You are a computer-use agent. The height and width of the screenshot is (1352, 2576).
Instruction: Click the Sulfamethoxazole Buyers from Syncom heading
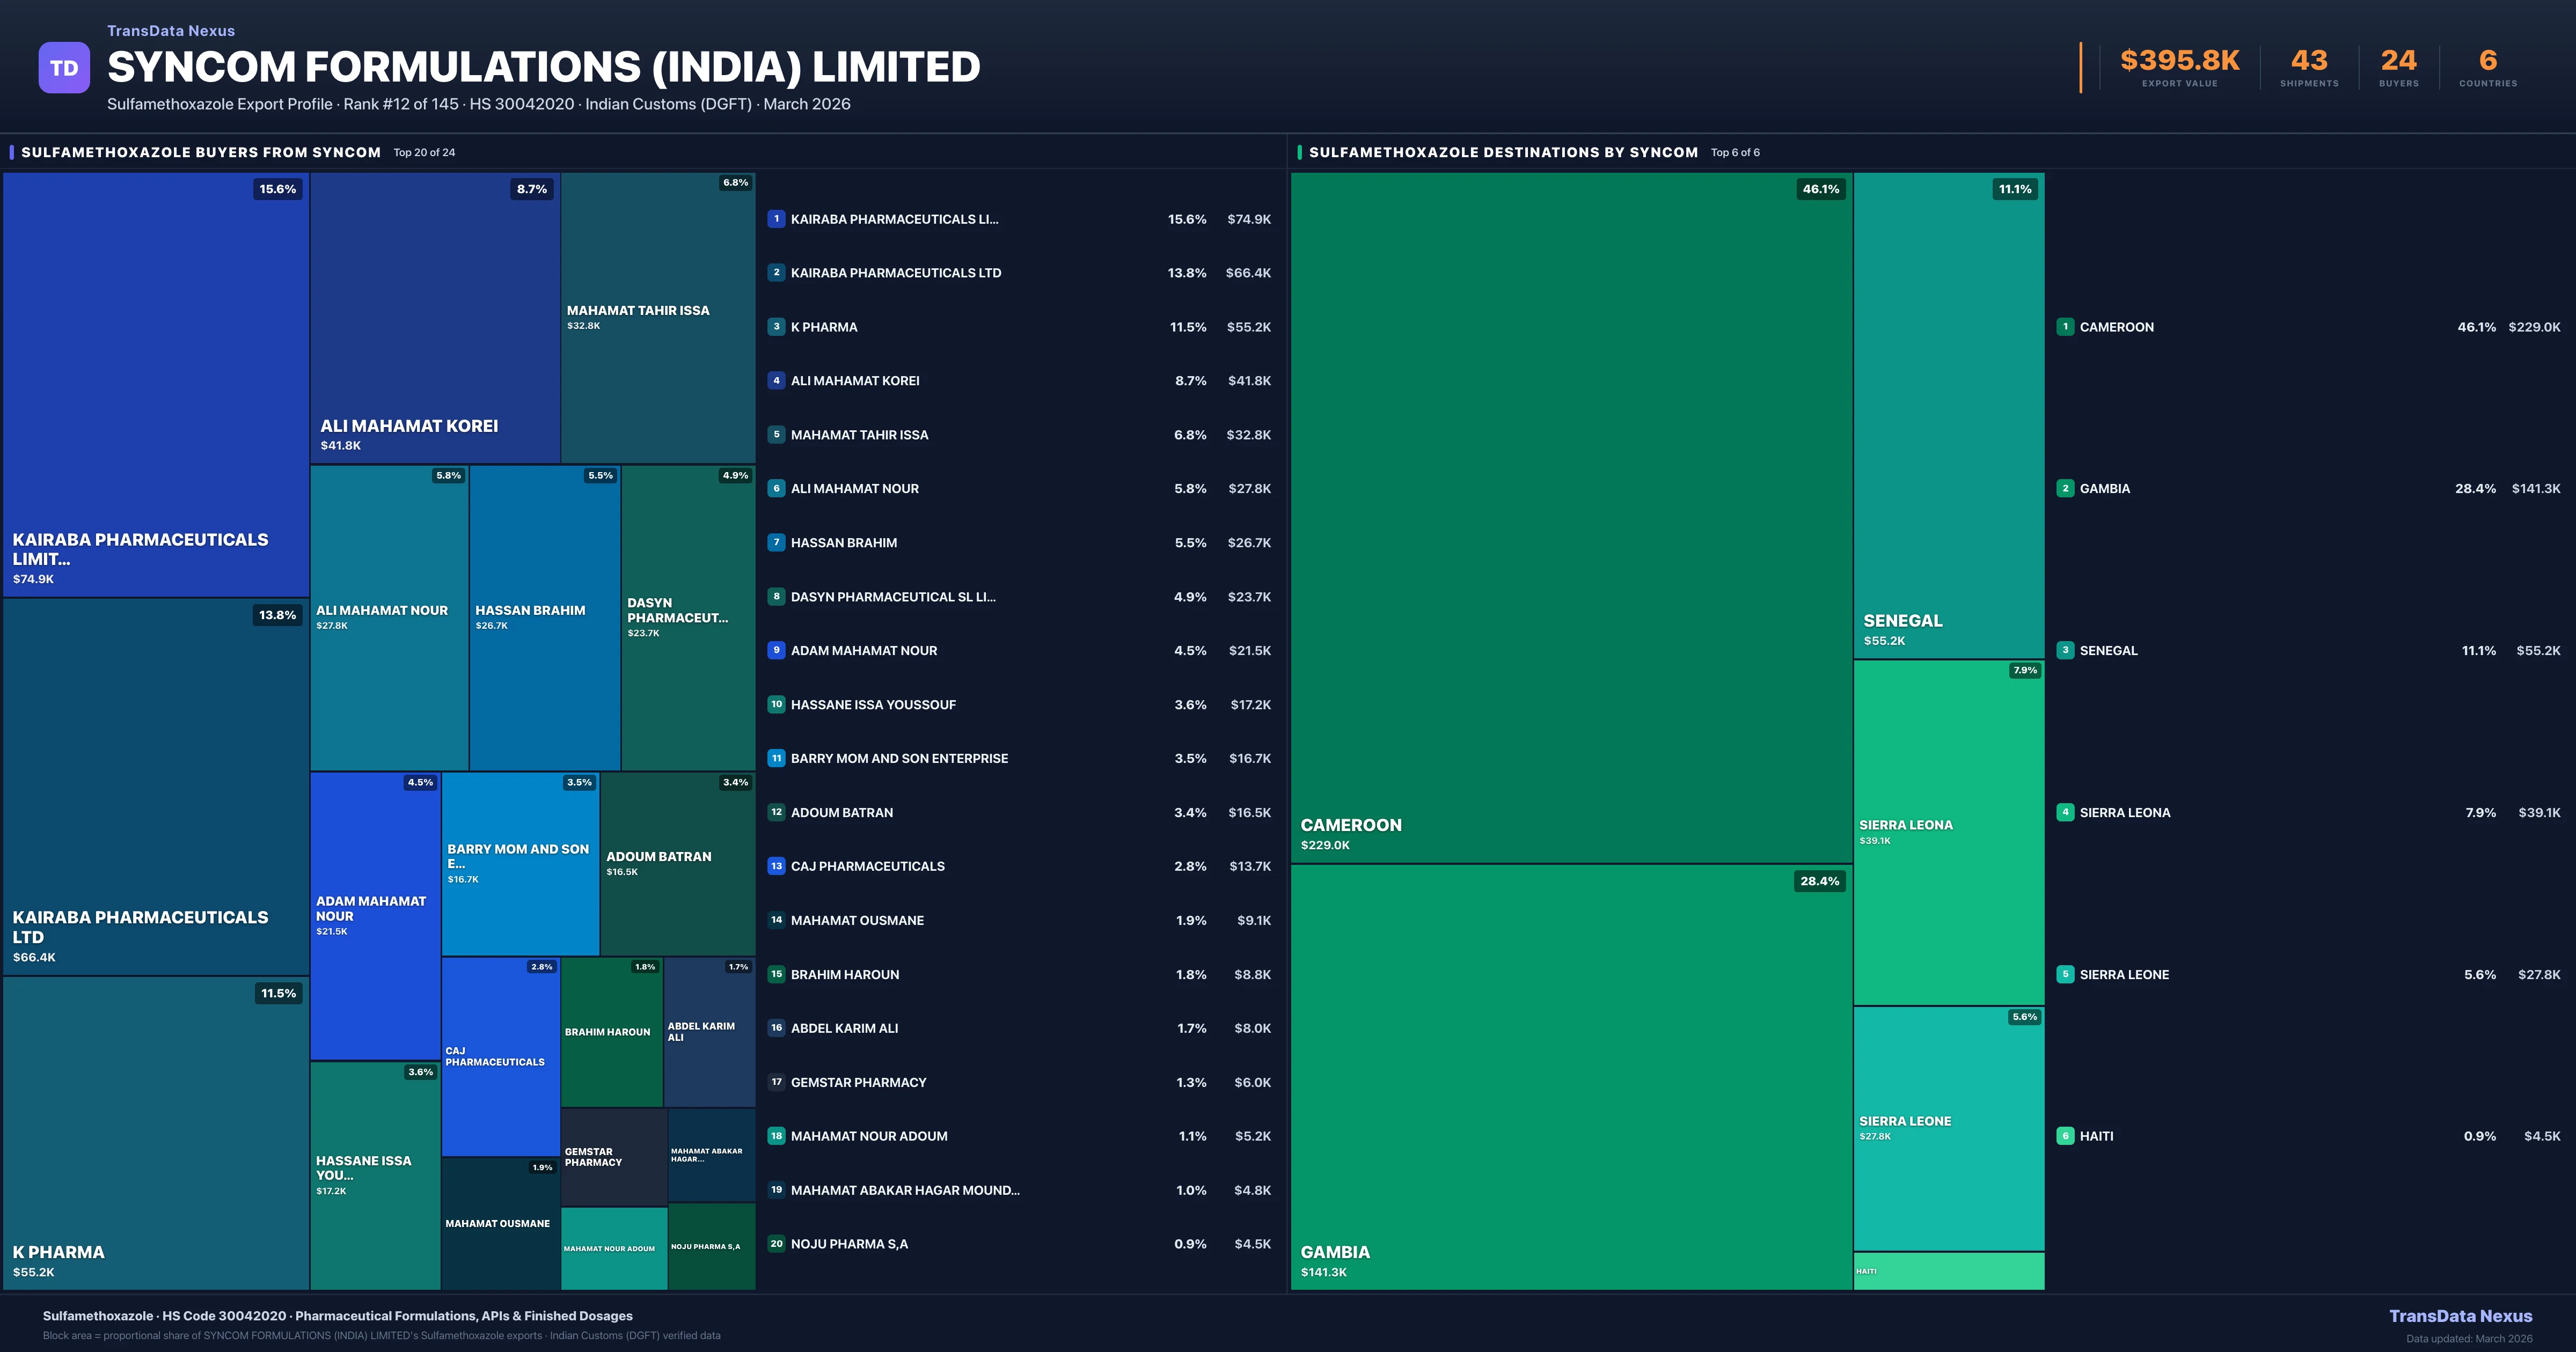click(x=201, y=152)
